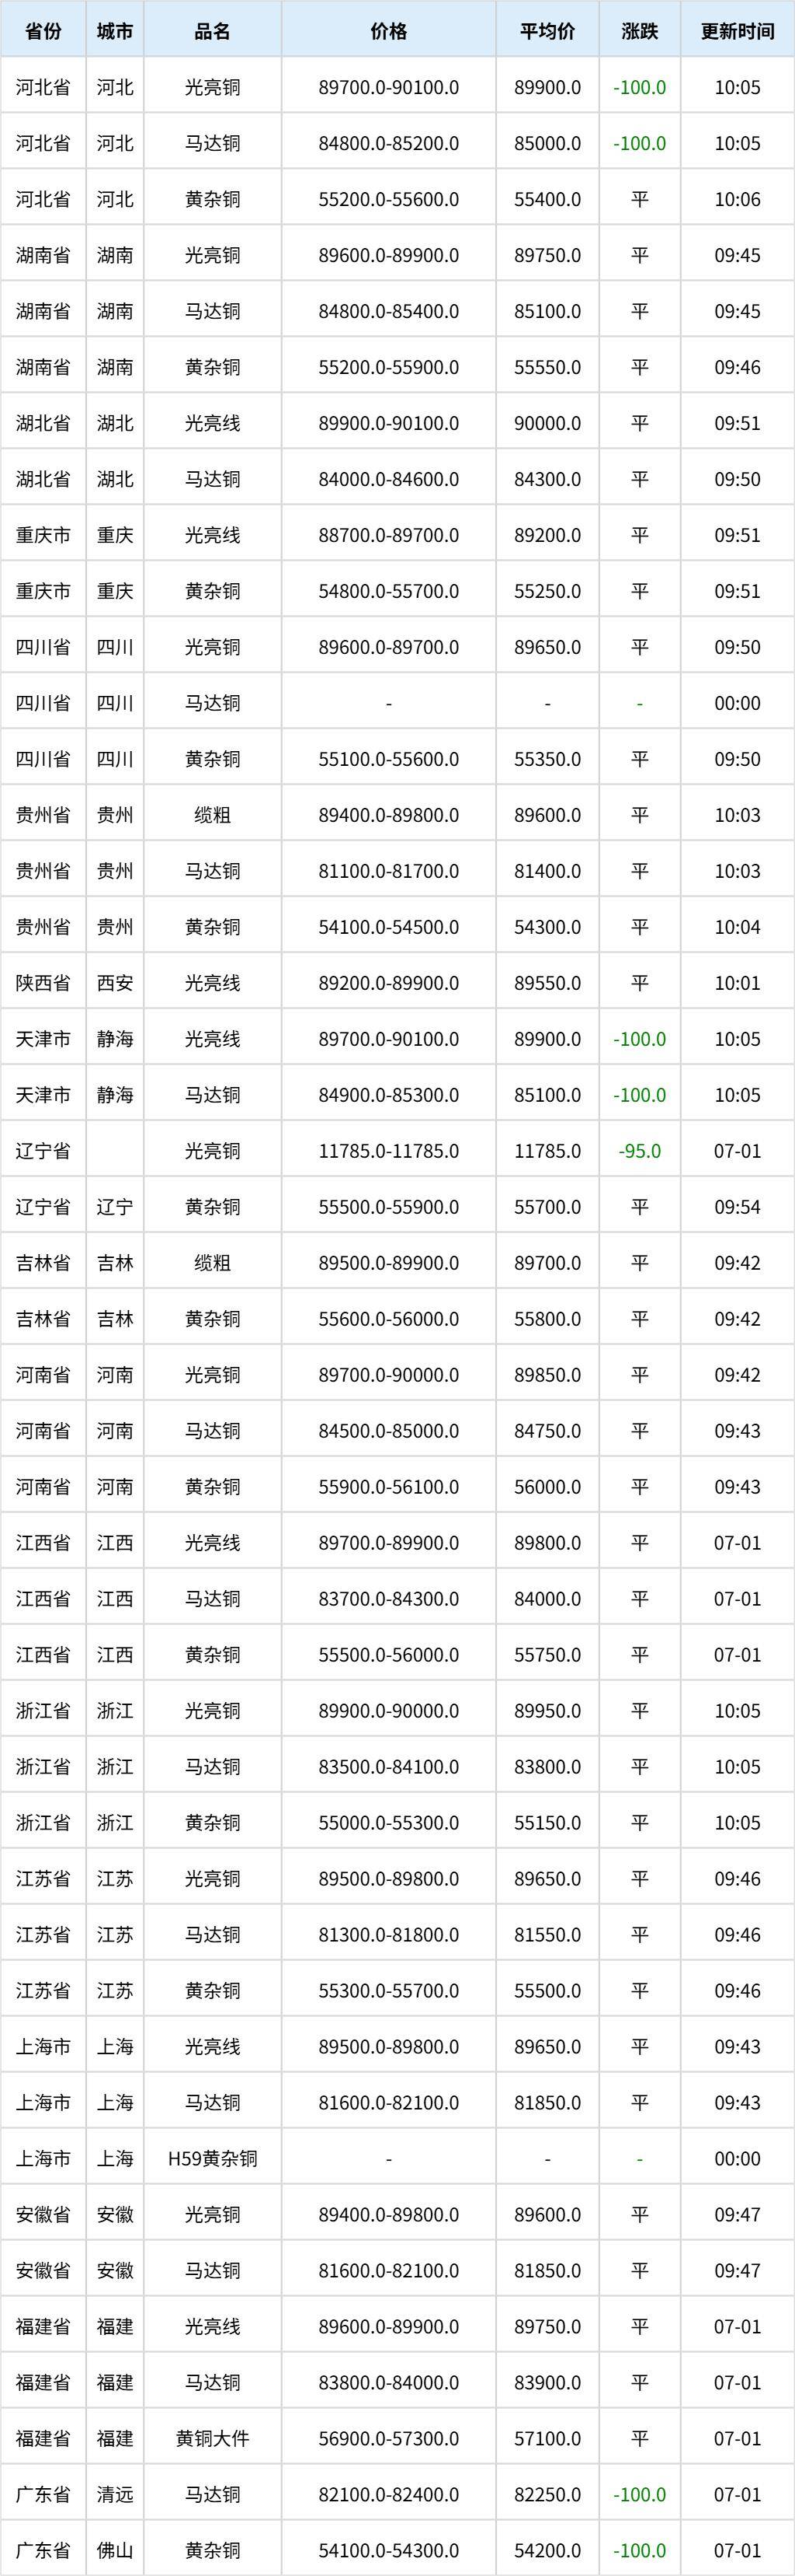The width and height of the screenshot is (795, 2576).
Task: Click the 更新时间 column header
Action: [737, 31]
